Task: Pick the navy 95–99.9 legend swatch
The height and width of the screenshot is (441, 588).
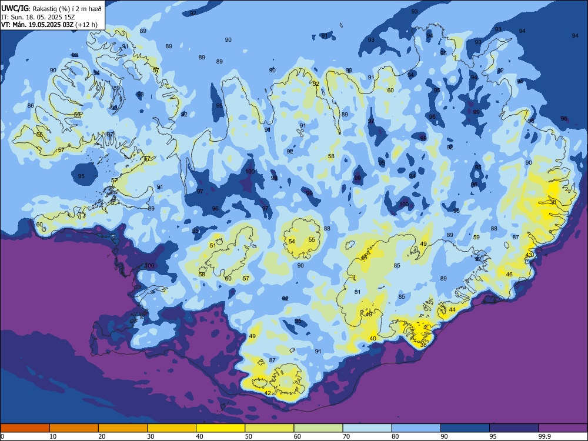Action: pos(514,428)
